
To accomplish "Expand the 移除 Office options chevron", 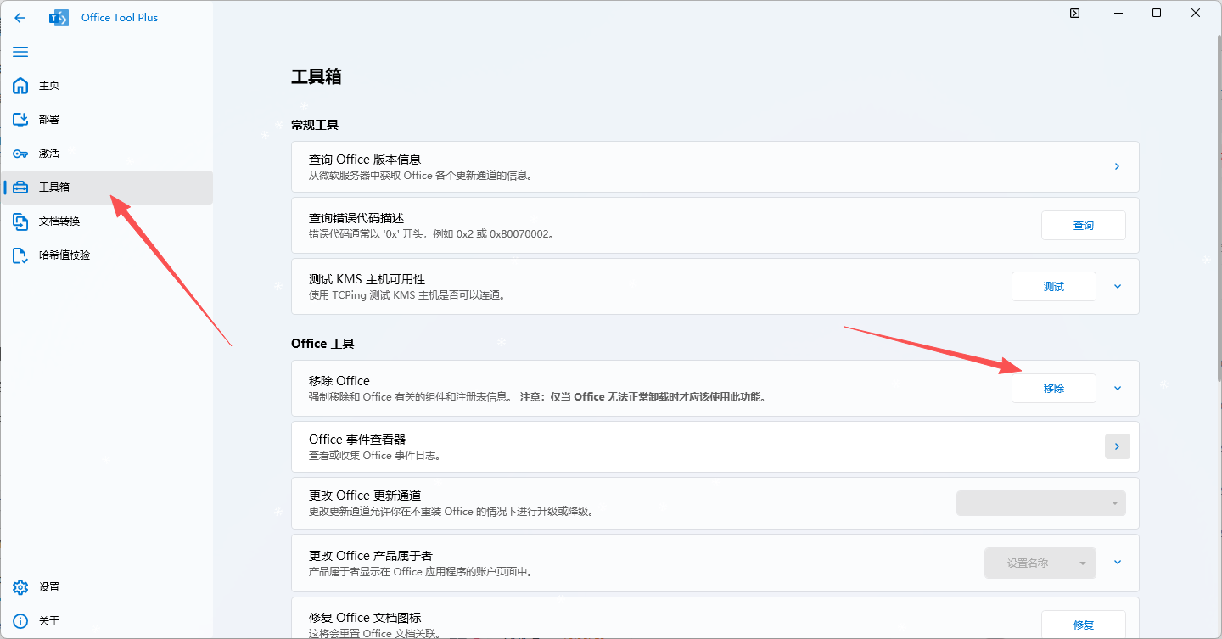I will click(1117, 388).
